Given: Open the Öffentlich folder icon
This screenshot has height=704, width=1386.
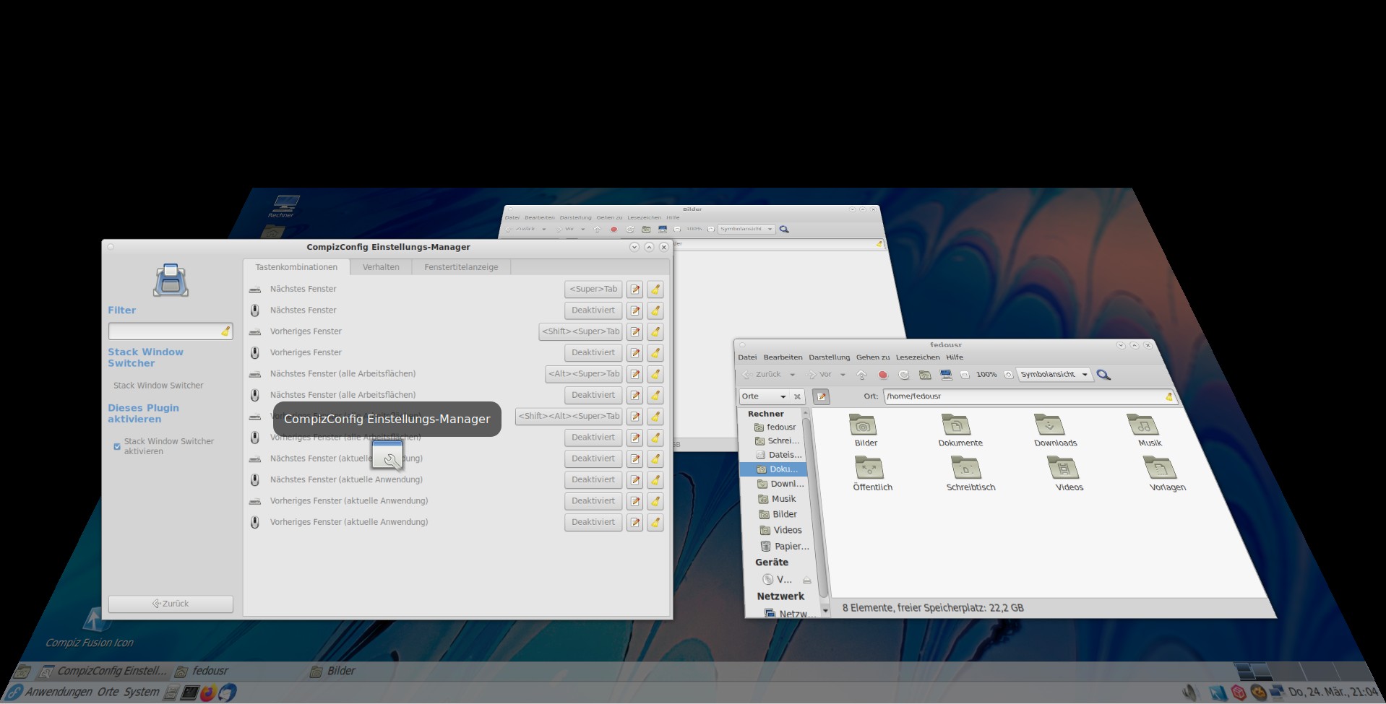Looking at the screenshot, I should 869,468.
